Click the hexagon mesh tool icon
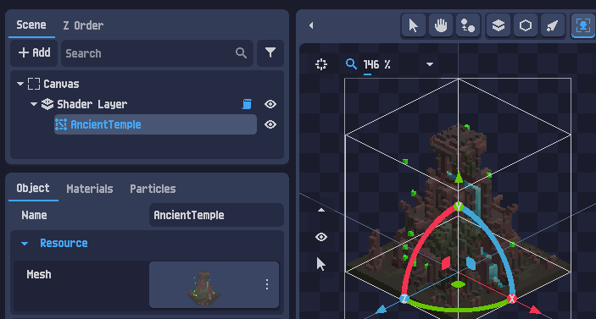 526,25
